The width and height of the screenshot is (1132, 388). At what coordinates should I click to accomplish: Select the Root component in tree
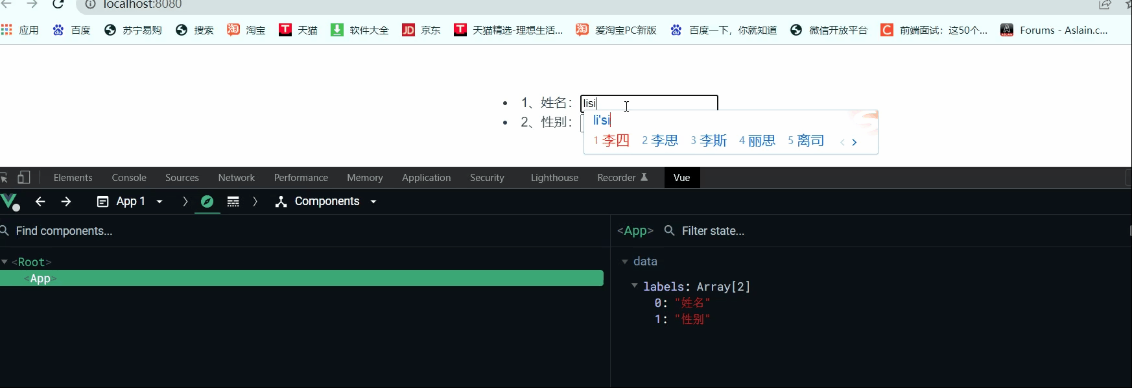(x=31, y=262)
